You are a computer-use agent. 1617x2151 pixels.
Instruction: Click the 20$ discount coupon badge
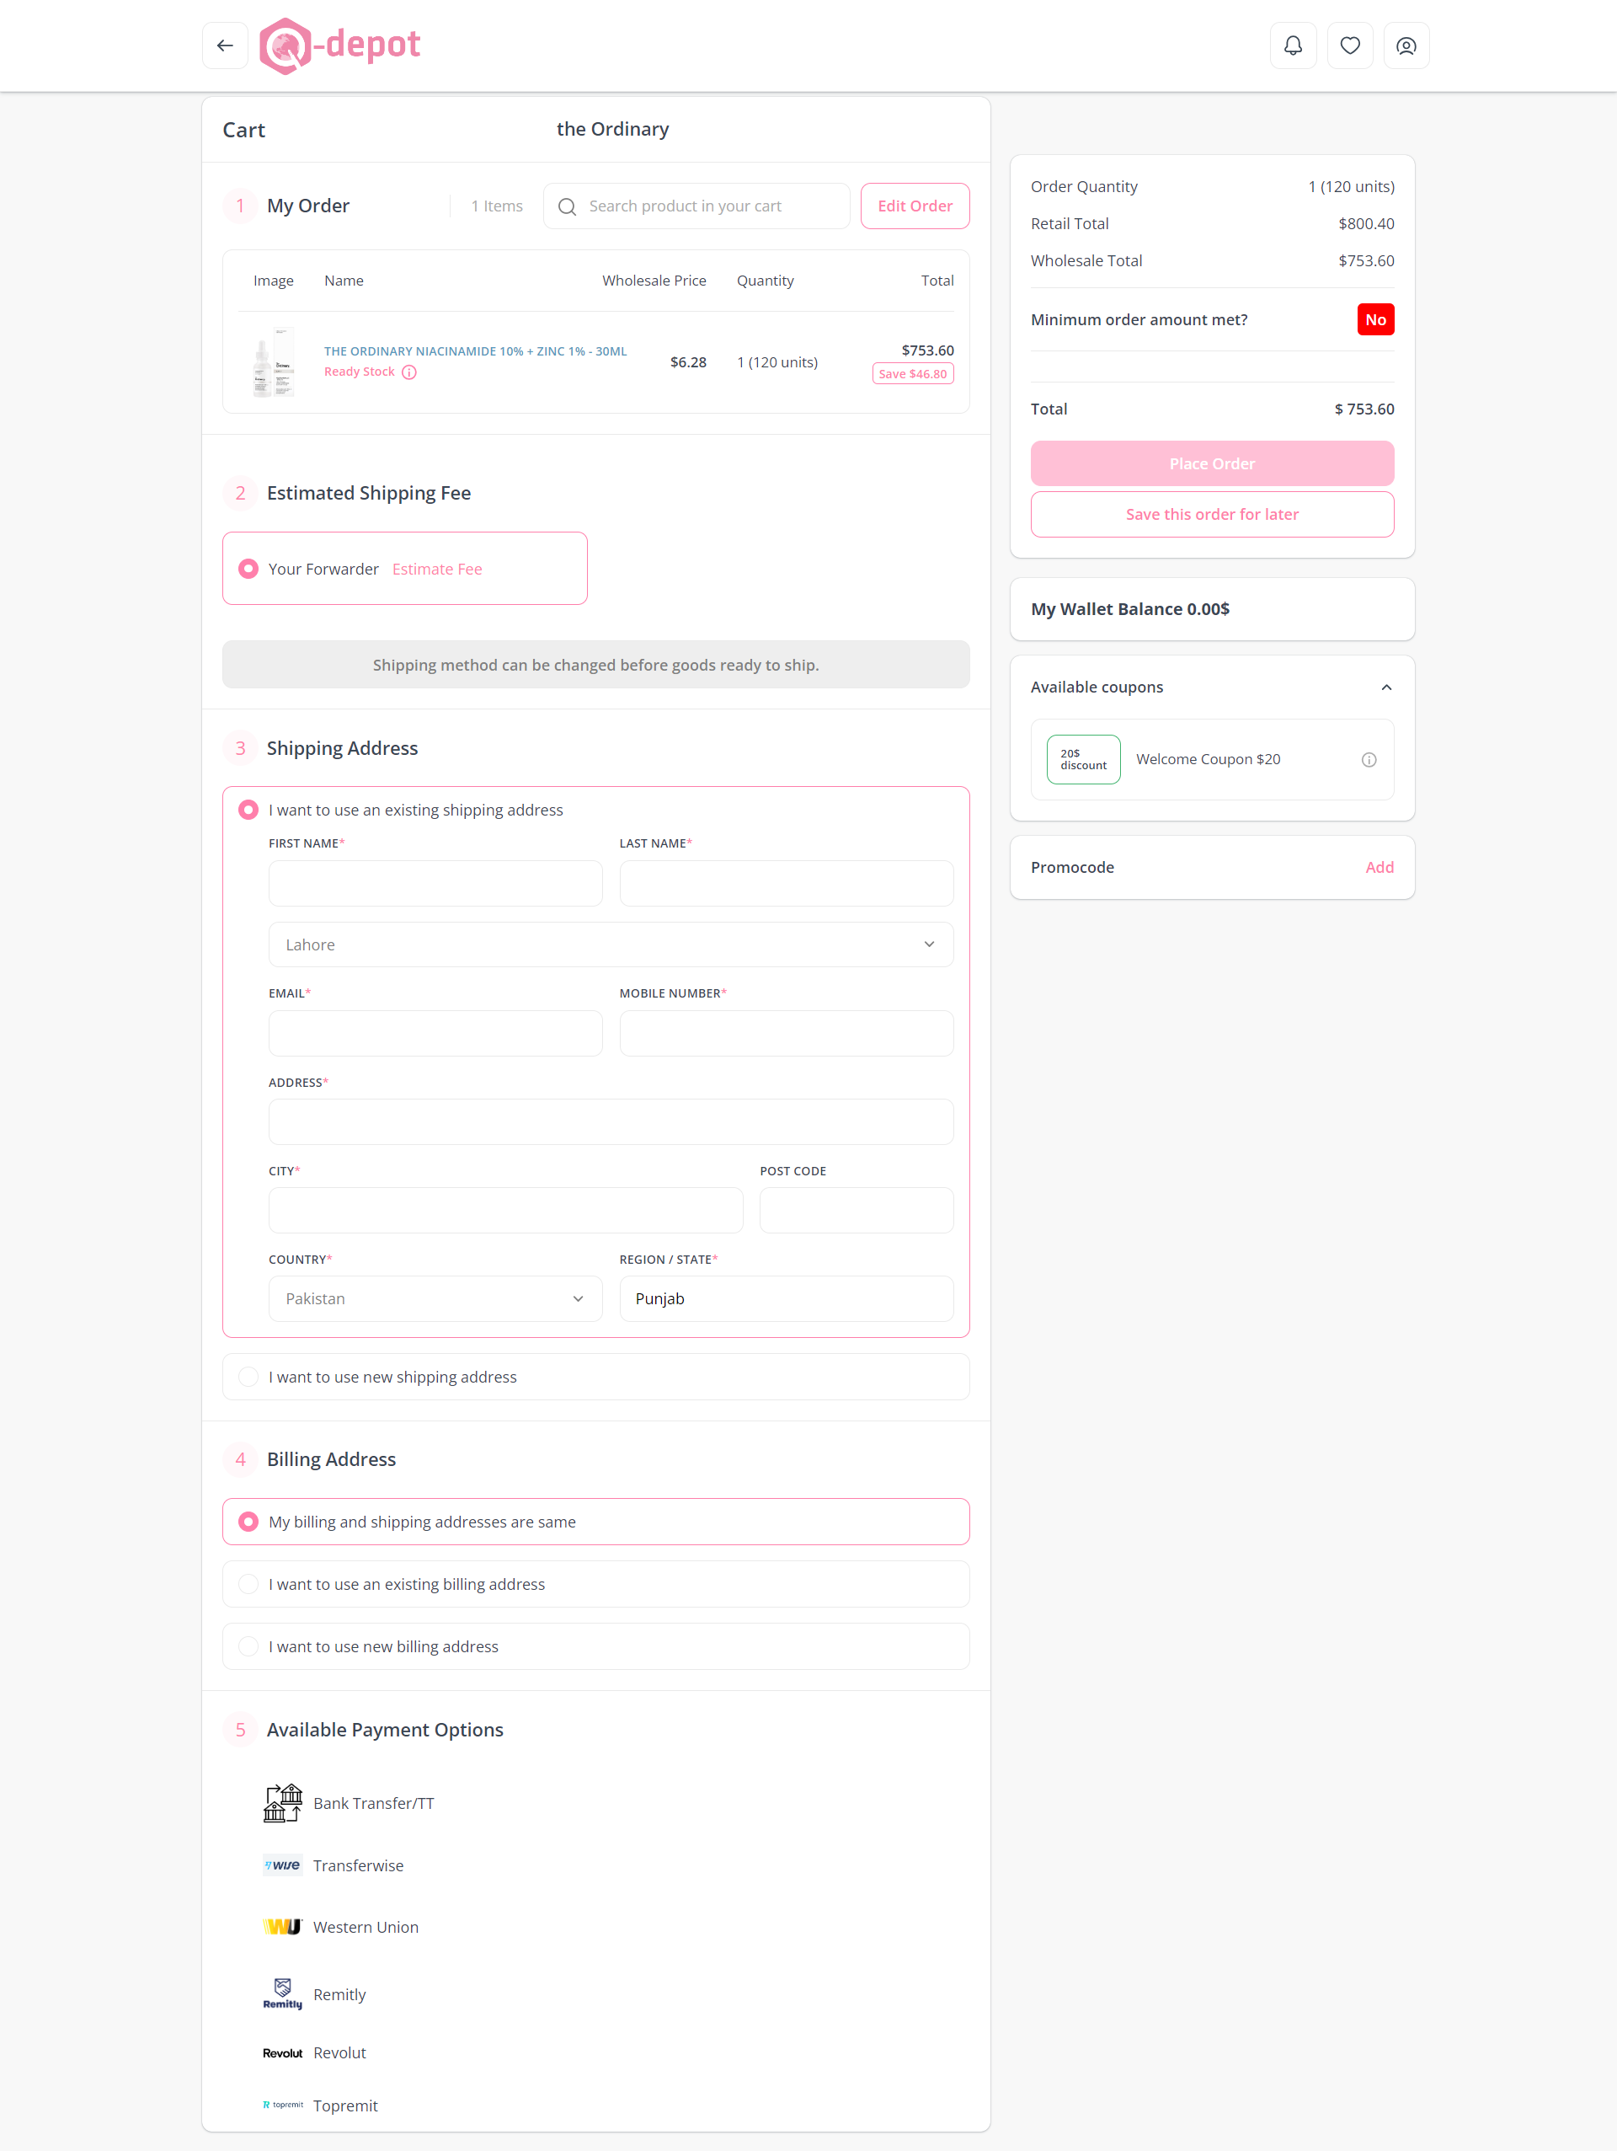coord(1082,759)
